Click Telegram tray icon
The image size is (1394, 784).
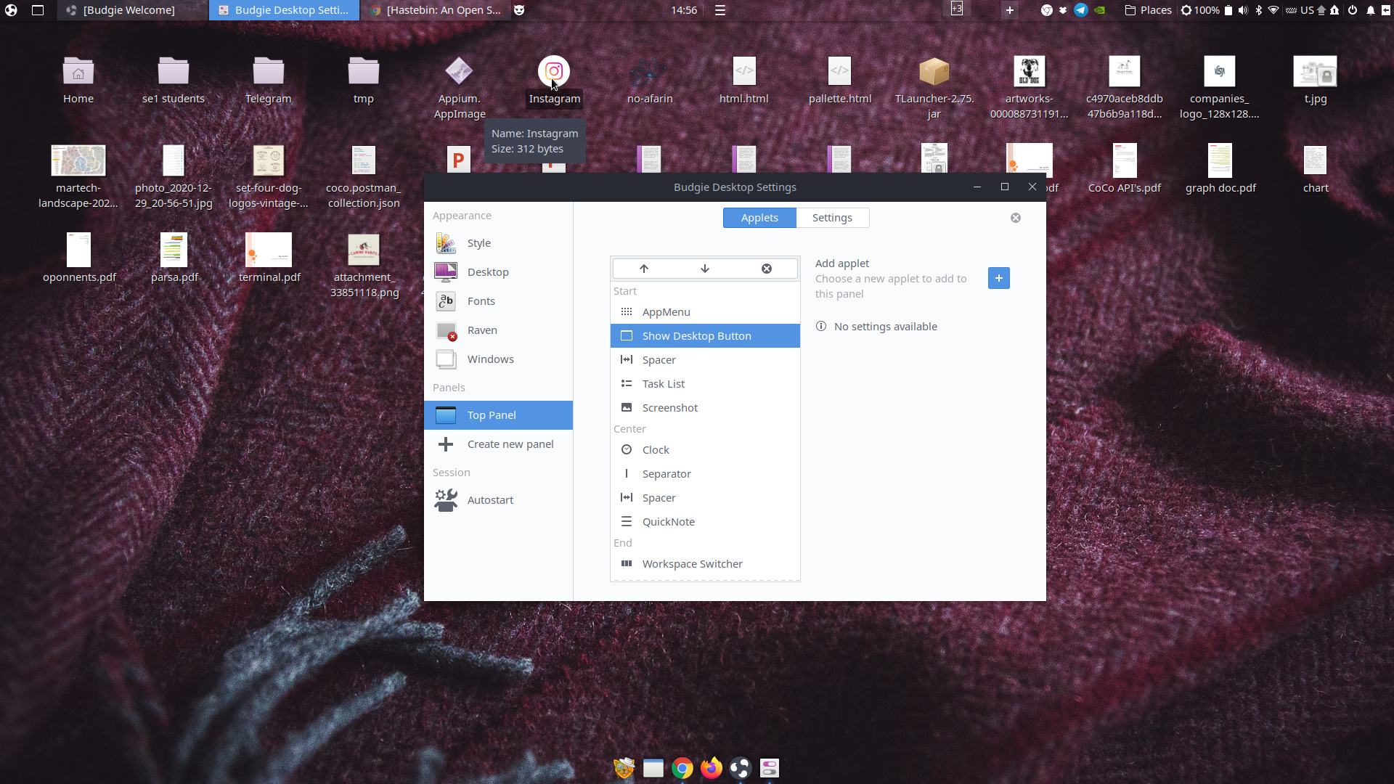[x=1081, y=10]
